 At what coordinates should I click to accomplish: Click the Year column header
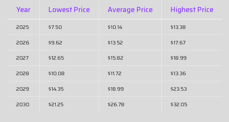point(23,10)
